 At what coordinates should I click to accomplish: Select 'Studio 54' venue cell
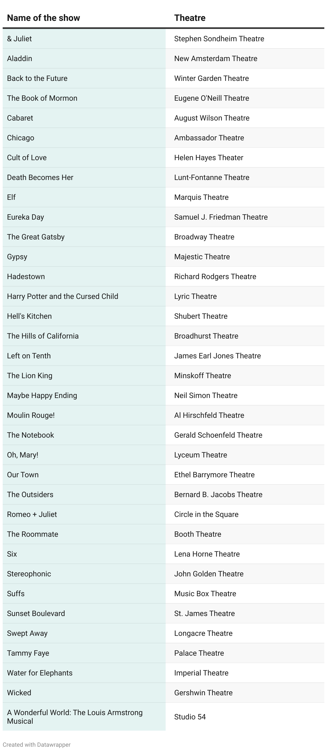pyautogui.click(x=190, y=717)
